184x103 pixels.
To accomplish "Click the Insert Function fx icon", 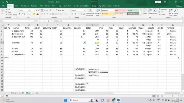I will 49,21.
